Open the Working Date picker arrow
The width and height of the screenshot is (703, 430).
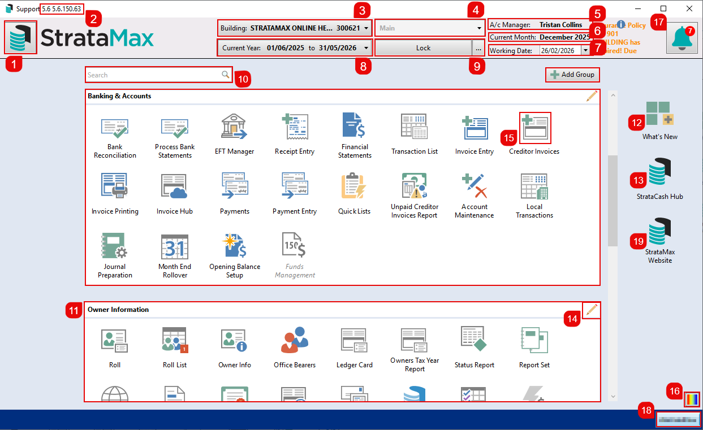pos(585,50)
